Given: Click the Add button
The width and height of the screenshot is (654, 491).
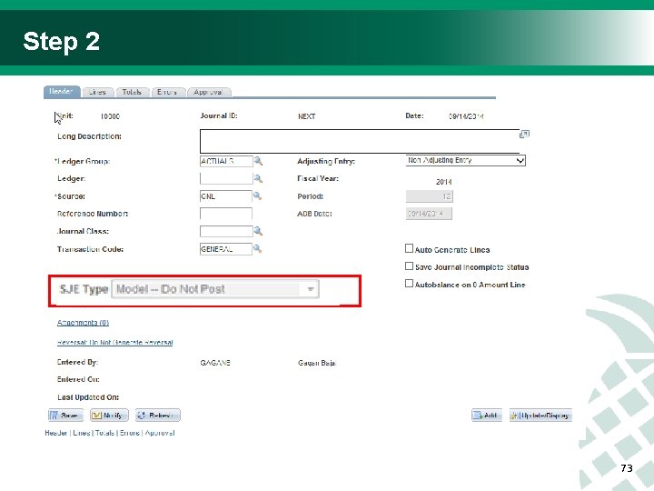Looking at the screenshot, I should 486,415.
